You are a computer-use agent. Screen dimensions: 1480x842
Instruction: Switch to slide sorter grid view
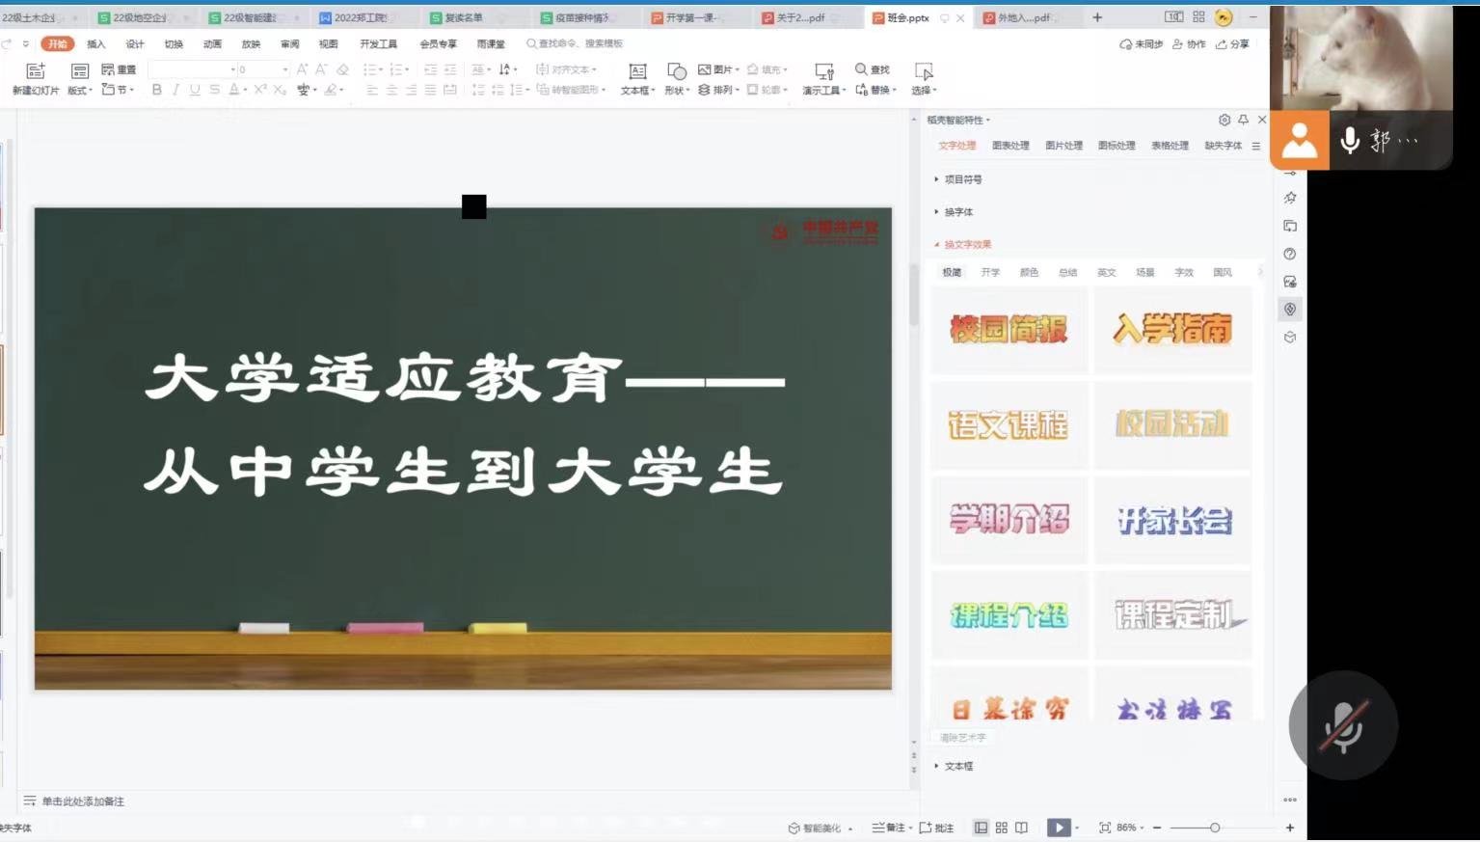click(x=1002, y=828)
